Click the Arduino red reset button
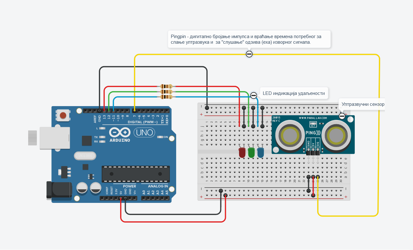Screen dimensions: 413x250 pyautogui.click(x=63, y=115)
